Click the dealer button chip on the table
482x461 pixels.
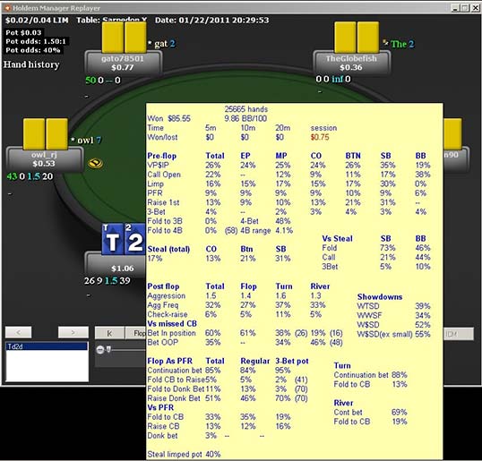coord(95,163)
